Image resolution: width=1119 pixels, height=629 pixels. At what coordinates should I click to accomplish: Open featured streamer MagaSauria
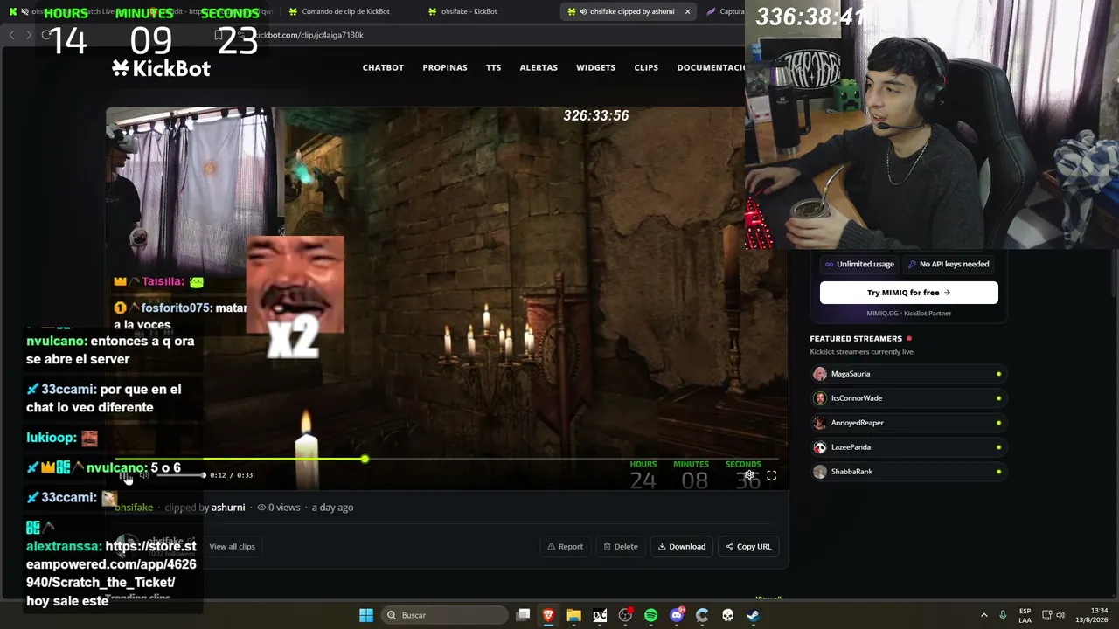(908, 374)
